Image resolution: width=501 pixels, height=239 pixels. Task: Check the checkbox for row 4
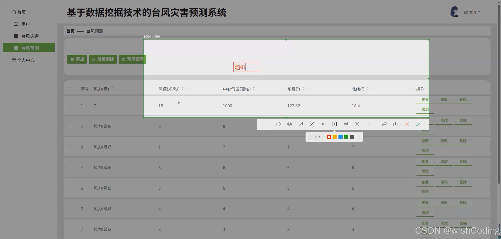pos(69,168)
